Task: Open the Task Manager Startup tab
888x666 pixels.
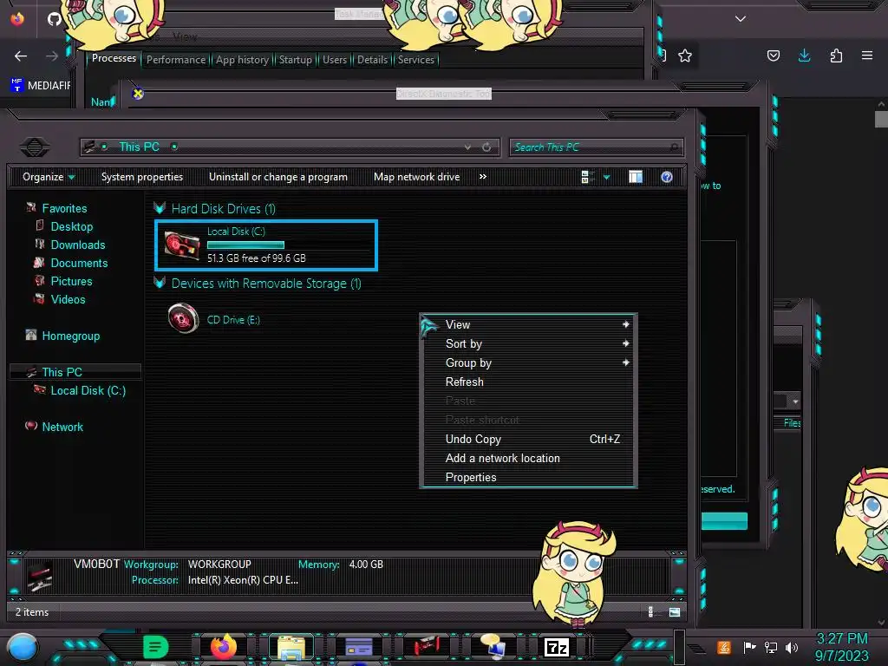Action: [x=295, y=60]
